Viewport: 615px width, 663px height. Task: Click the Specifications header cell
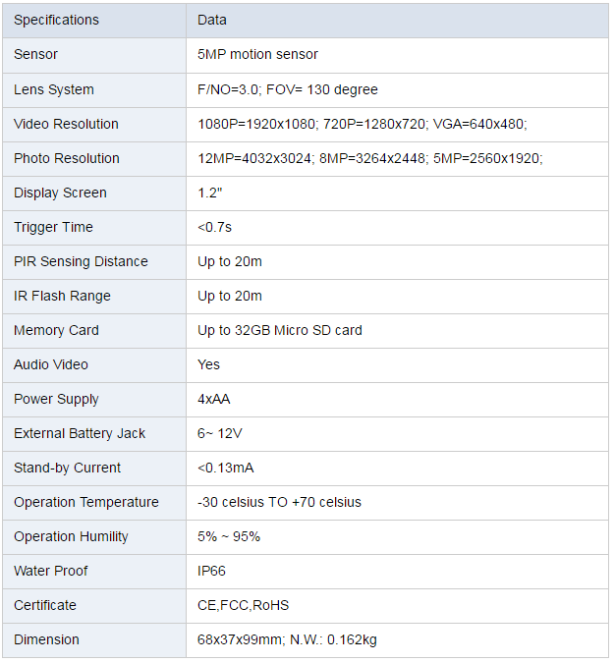tap(56, 20)
